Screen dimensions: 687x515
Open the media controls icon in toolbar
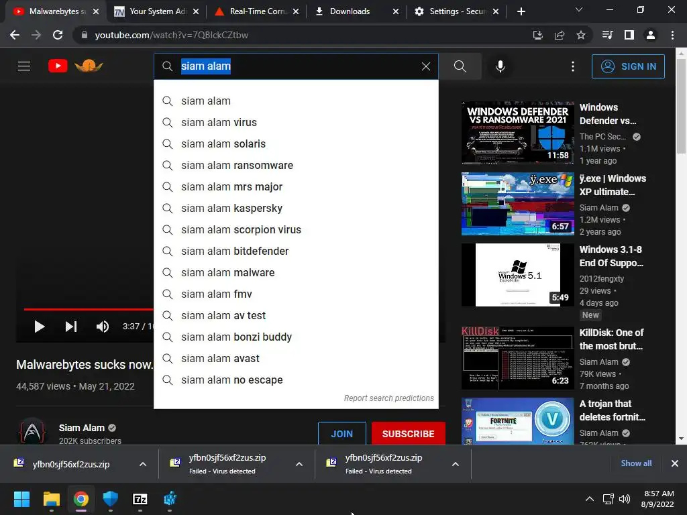[607, 35]
